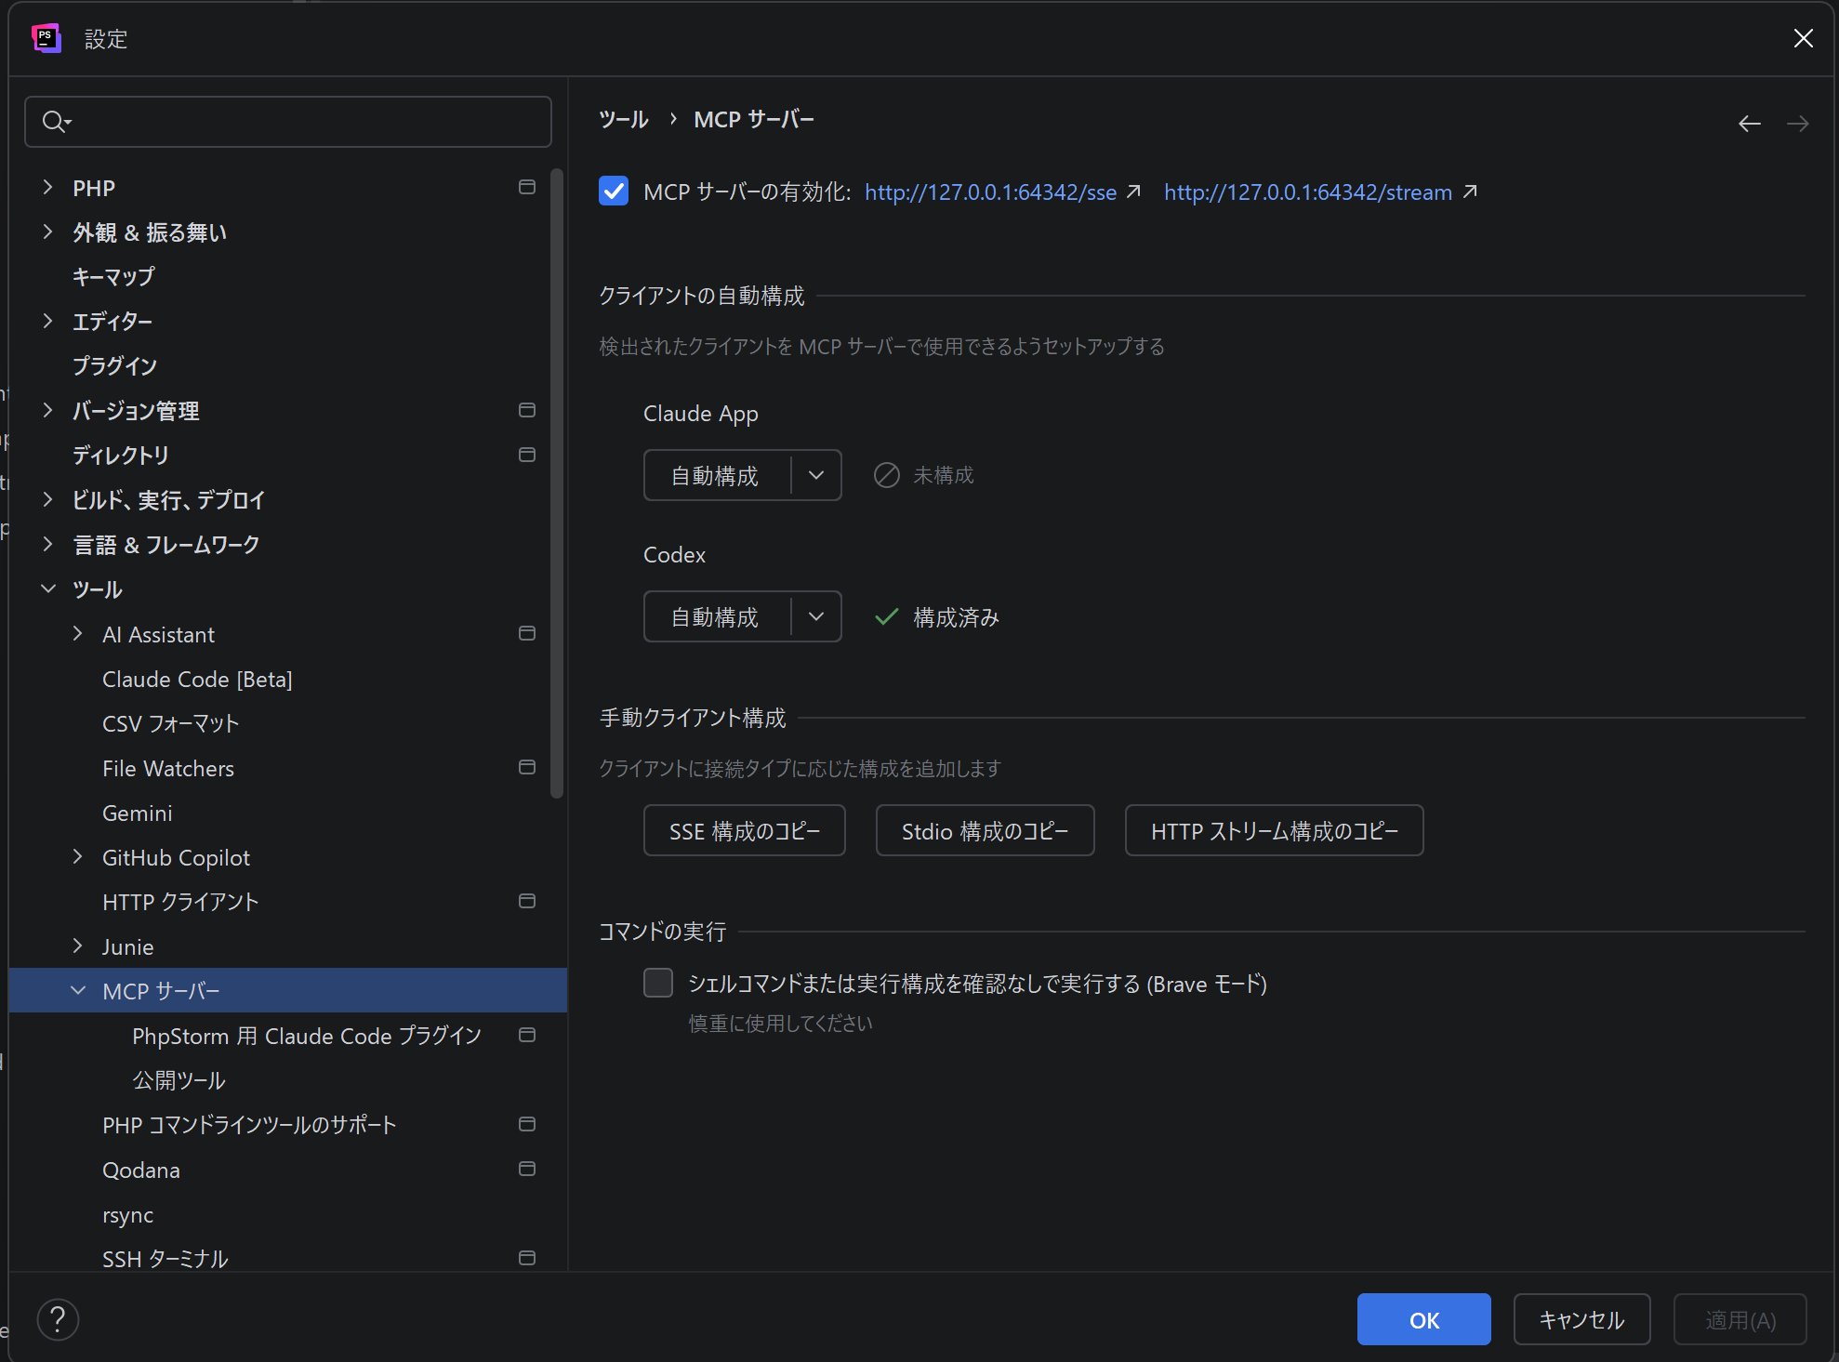Click the back navigation arrow
This screenshot has width=1839, height=1362.
1749,124
